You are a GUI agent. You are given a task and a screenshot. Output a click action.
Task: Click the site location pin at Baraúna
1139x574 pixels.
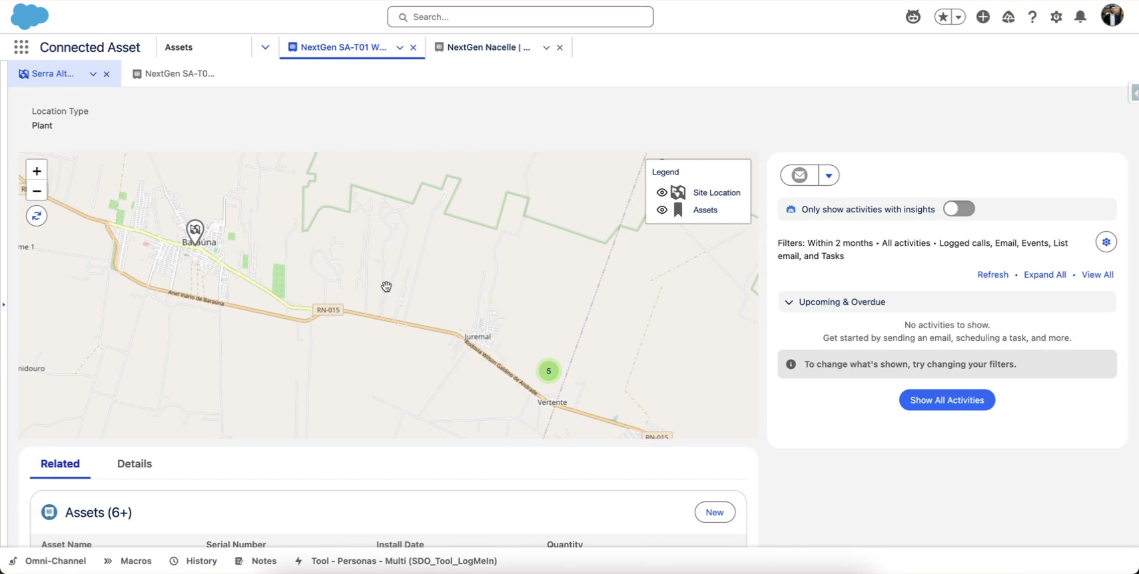[x=194, y=232]
